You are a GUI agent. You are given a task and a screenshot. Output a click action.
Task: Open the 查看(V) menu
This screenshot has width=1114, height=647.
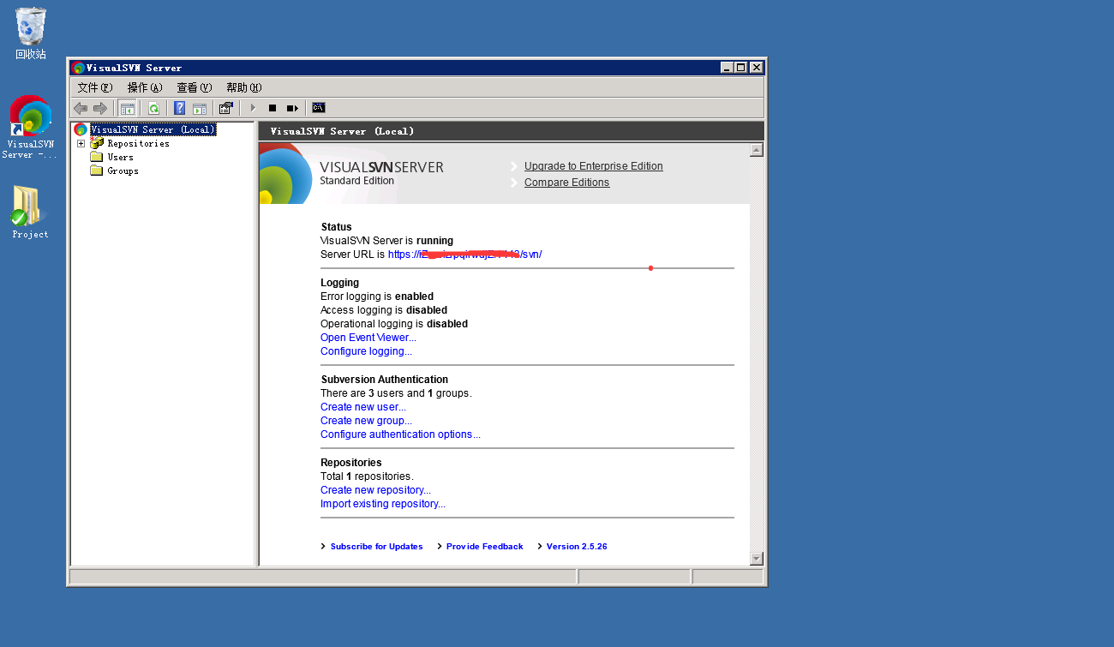(194, 87)
